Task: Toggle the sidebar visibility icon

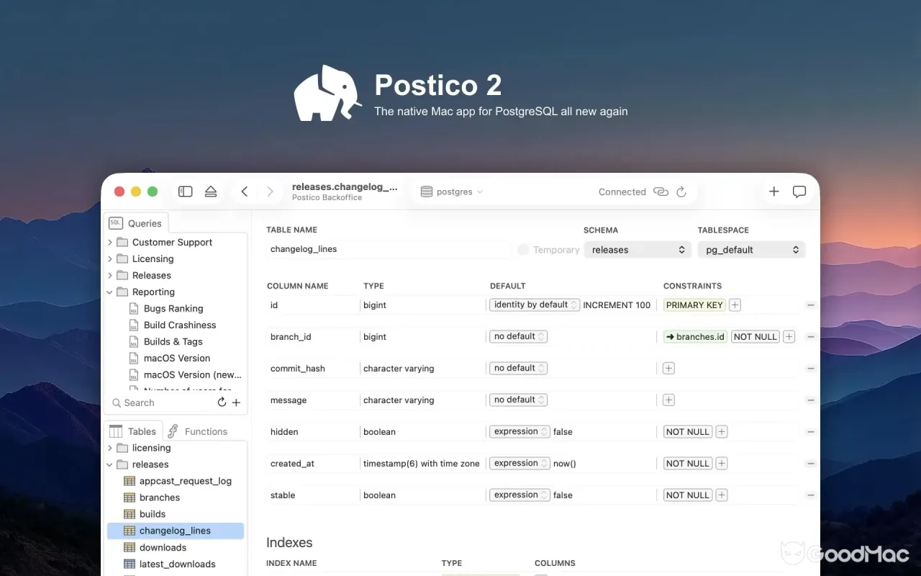Action: point(186,192)
